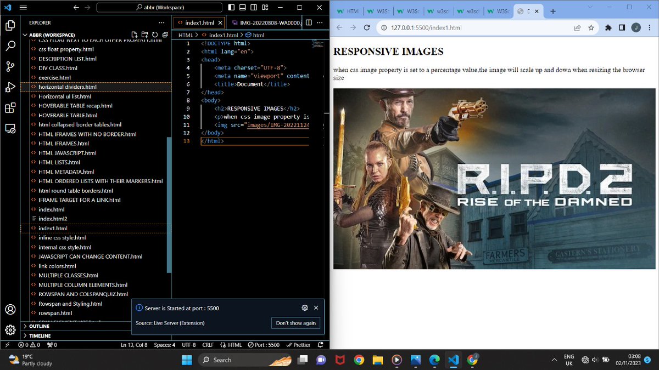Screen dimensions: 659x370
Task: Open the Extensions view
Action: tap(10, 108)
